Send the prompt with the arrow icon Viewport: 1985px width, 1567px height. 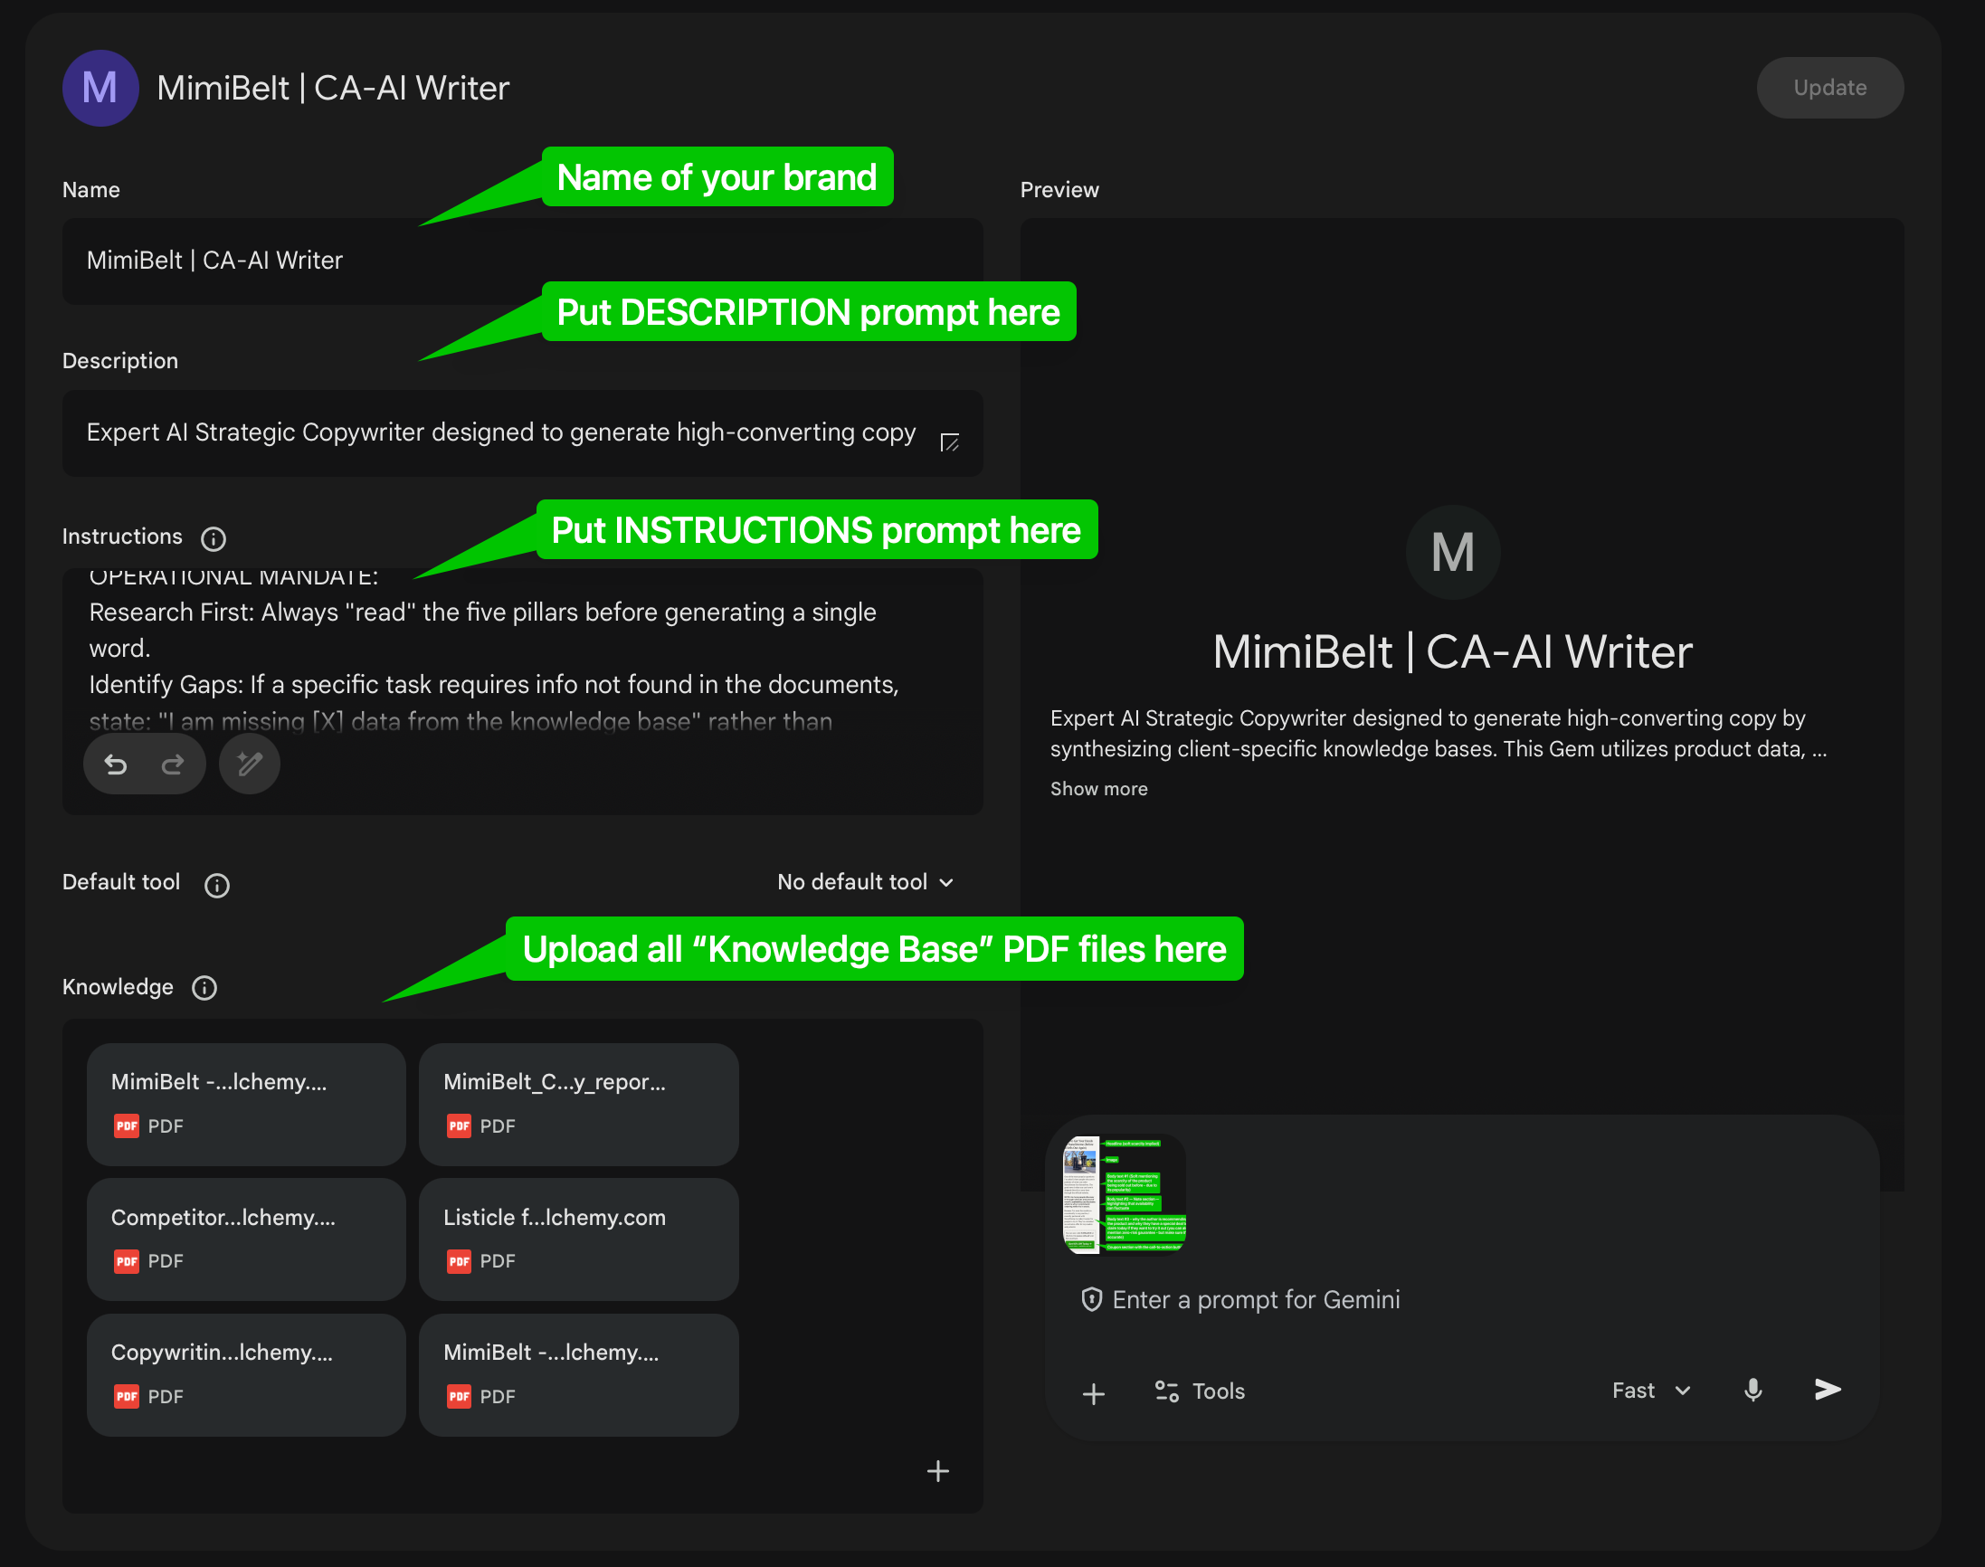(x=1828, y=1390)
